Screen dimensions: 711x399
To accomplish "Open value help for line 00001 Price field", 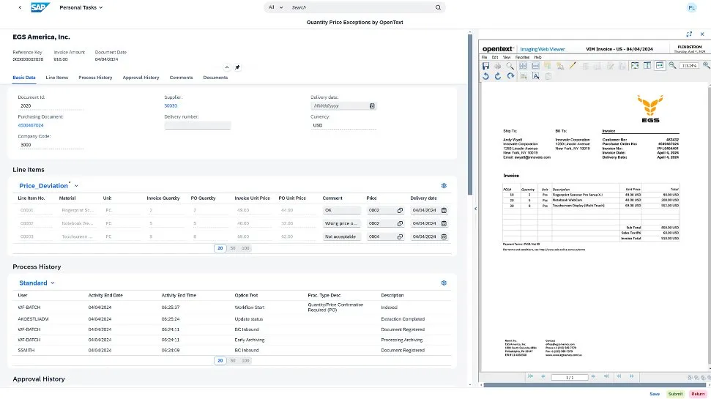I will (400, 210).
